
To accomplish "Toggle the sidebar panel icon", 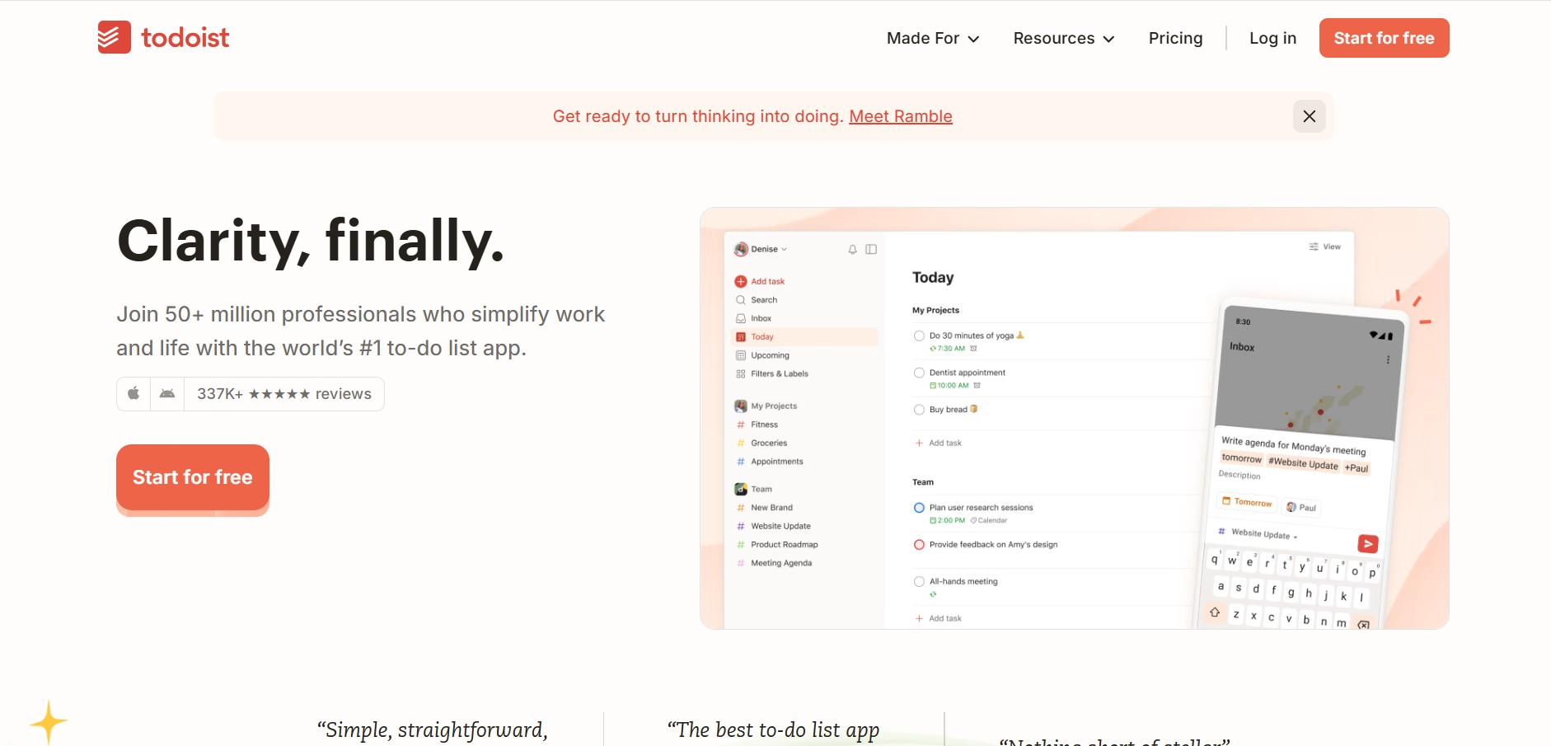I will [x=871, y=249].
